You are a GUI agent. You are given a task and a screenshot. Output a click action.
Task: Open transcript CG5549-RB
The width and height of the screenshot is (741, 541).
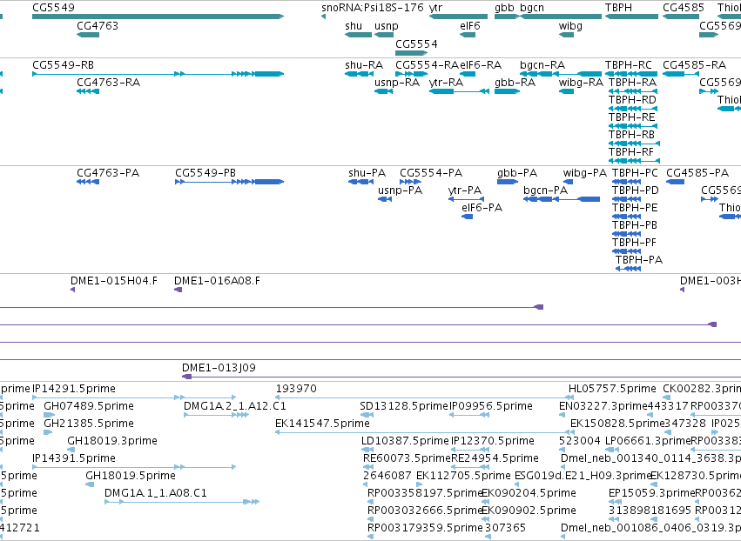pos(63,64)
